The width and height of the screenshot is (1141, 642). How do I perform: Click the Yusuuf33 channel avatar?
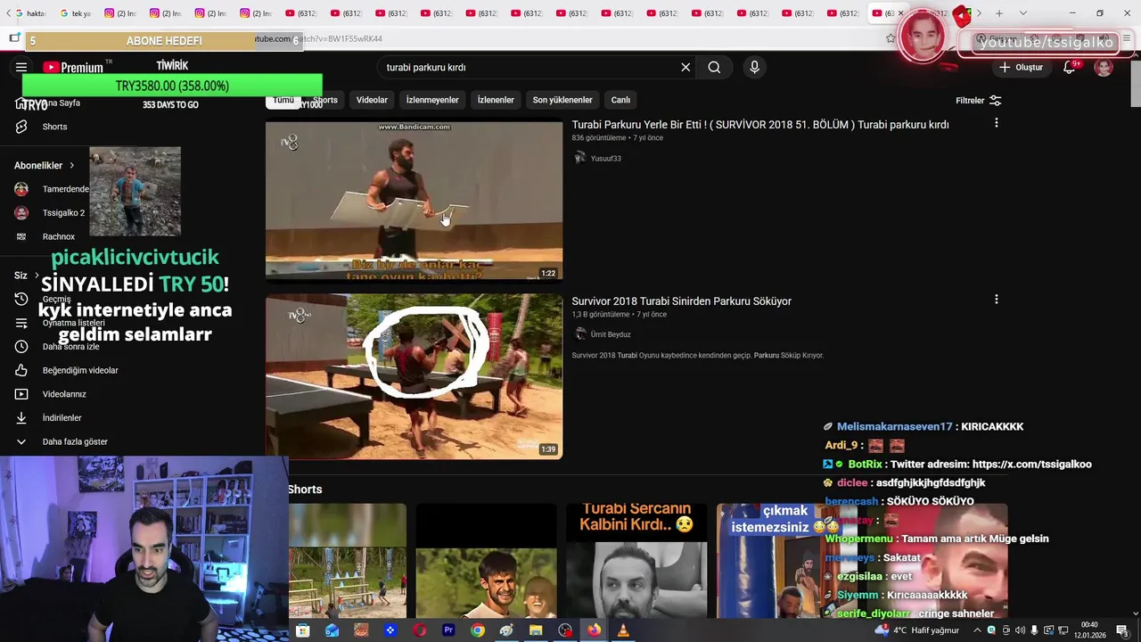(x=579, y=158)
